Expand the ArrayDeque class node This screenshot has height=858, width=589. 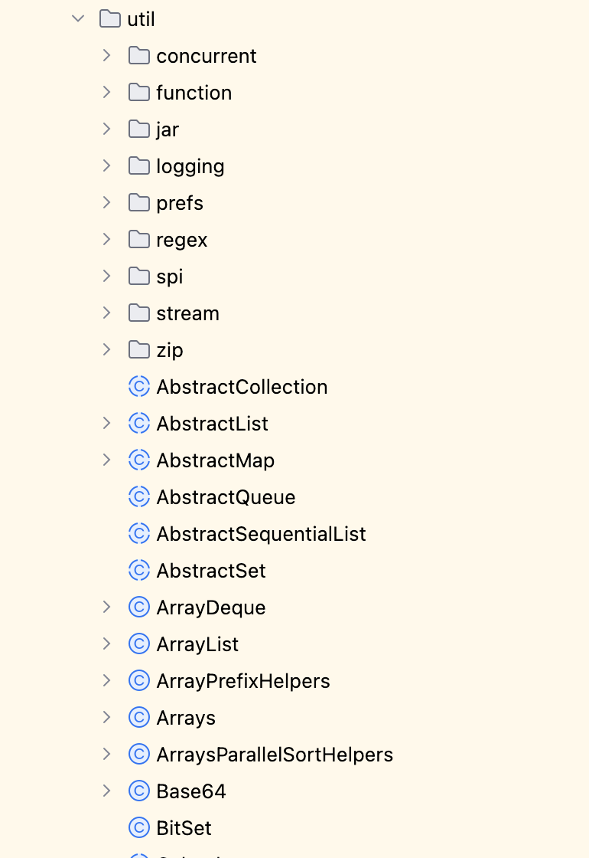click(x=106, y=607)
